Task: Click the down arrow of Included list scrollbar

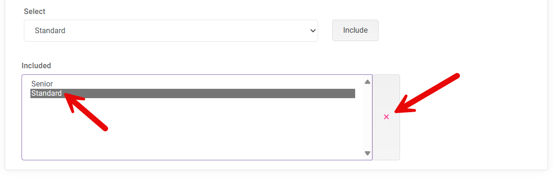Action: pos(367,153)
